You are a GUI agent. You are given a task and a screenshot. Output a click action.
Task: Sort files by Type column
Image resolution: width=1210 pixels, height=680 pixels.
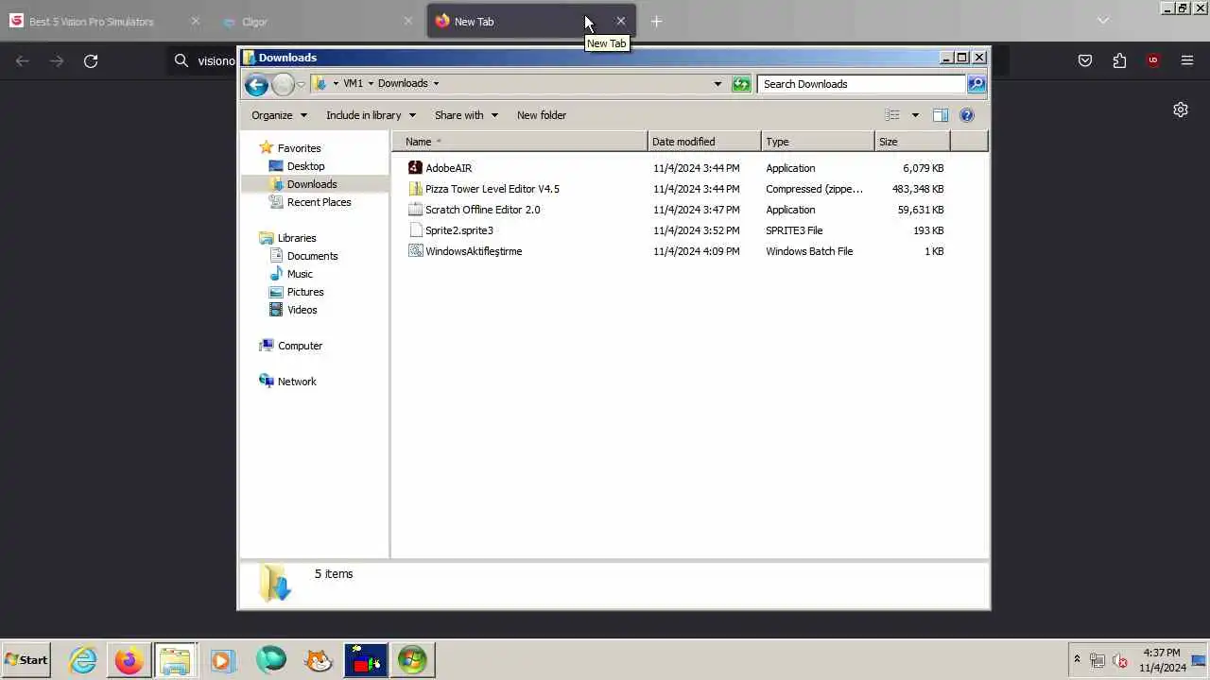(818, 142)
